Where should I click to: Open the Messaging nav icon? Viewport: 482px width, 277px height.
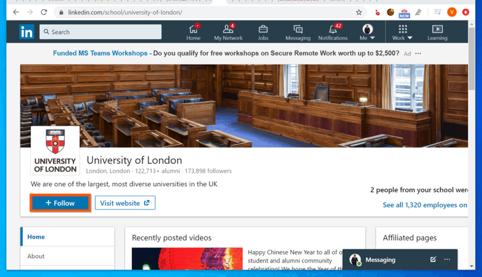(298, 33)
